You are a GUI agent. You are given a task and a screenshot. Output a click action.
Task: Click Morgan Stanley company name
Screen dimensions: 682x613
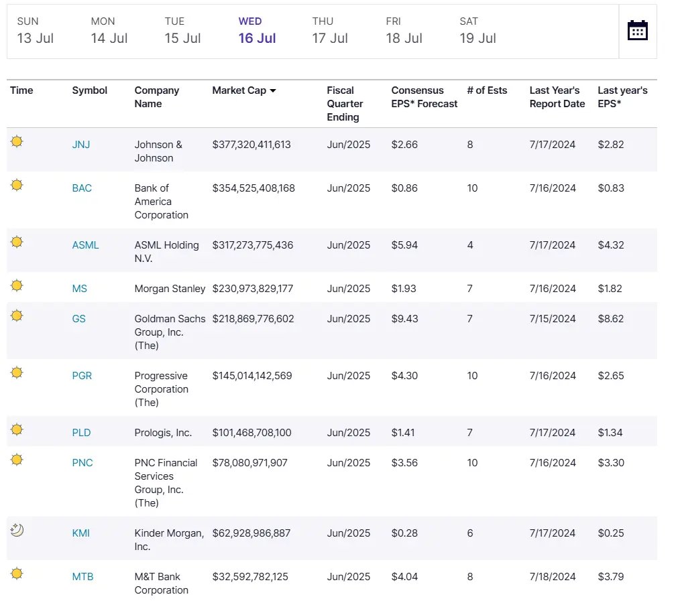coord(170,289)
